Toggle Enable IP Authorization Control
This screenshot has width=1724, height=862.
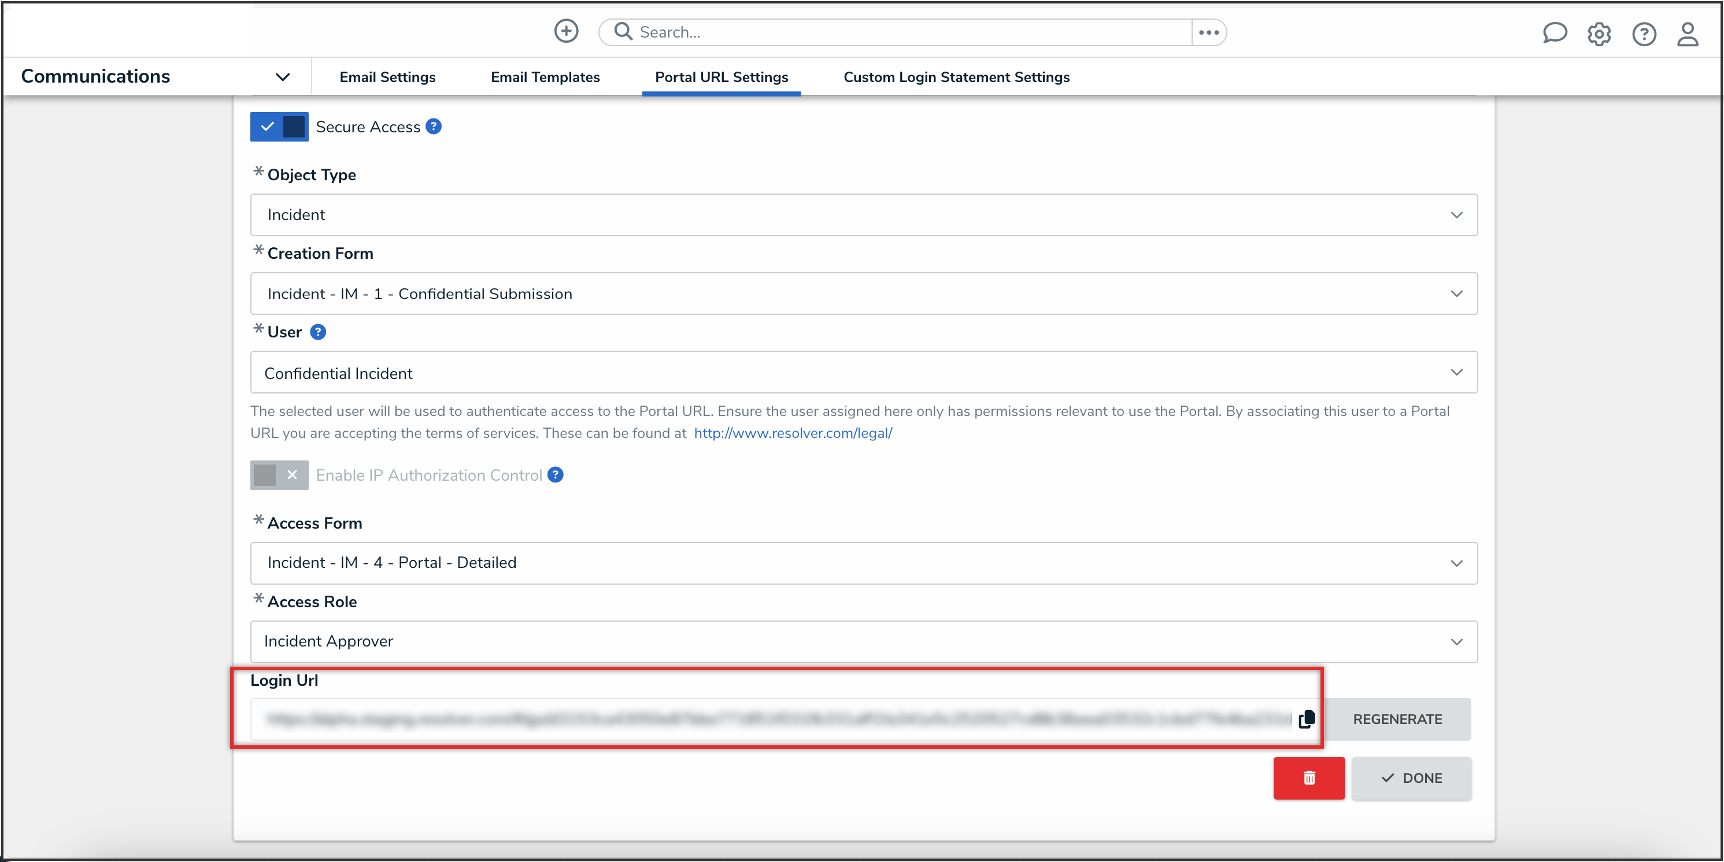[279, 475]
